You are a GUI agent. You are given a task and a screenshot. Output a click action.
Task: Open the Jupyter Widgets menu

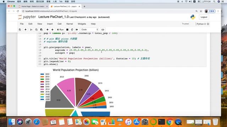[82, 24]
